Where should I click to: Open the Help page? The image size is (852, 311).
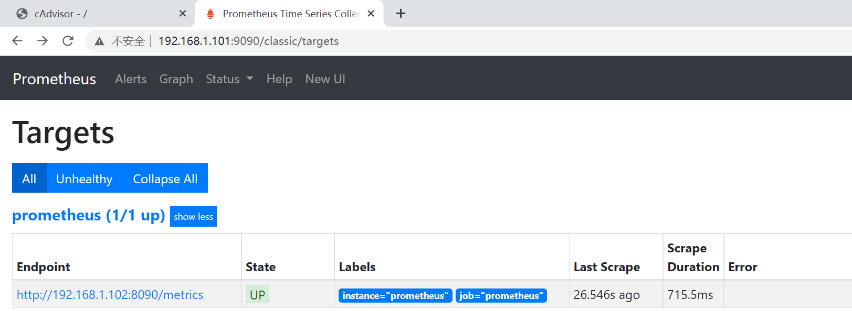279,79
